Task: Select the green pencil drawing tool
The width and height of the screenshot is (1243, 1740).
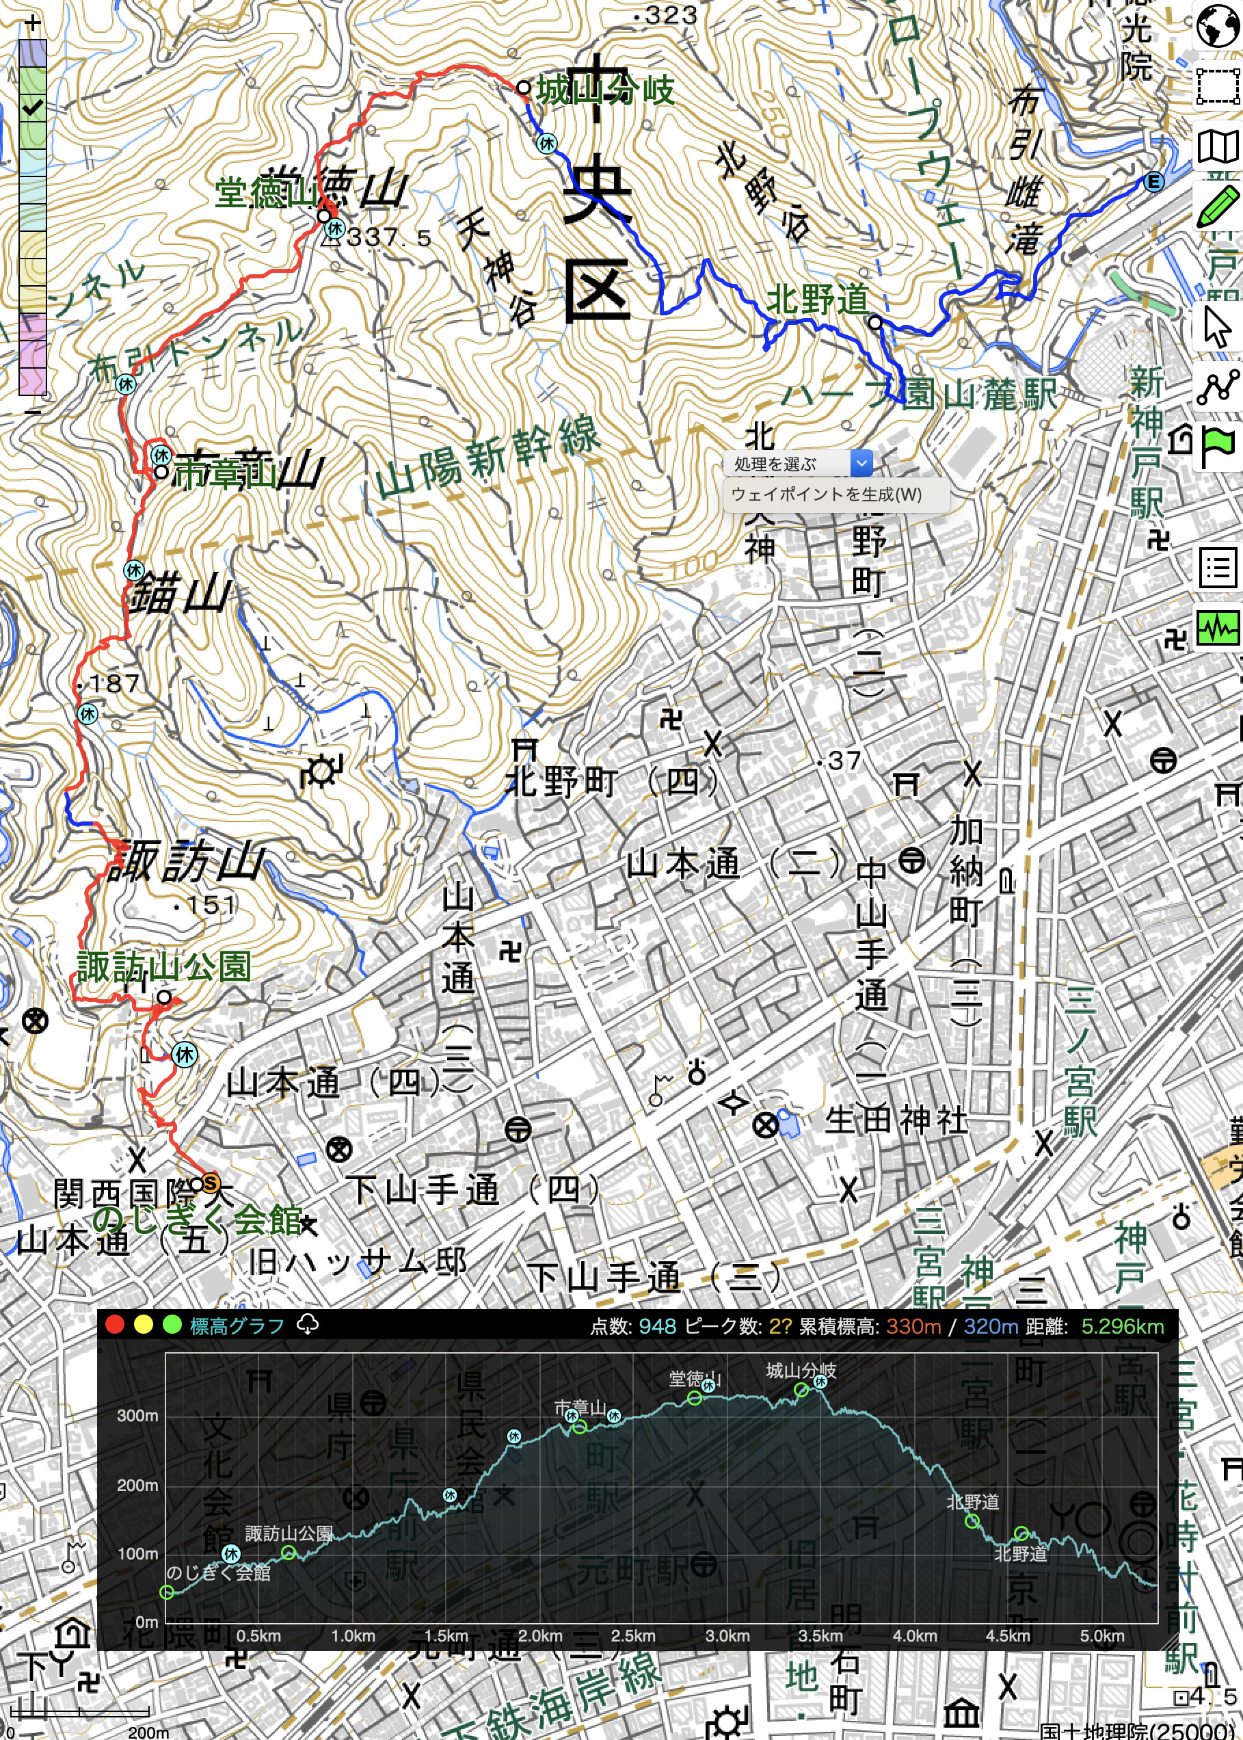Action: [x=1217, y=205]
